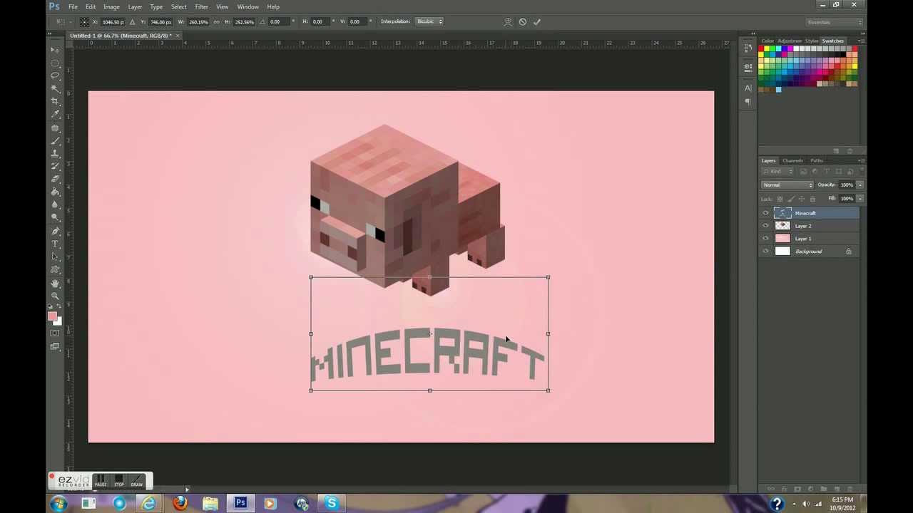The width and height of the screenshot is (913, 513).
Task: Open the Layers panel flyout menu
Action: (861, 160)
